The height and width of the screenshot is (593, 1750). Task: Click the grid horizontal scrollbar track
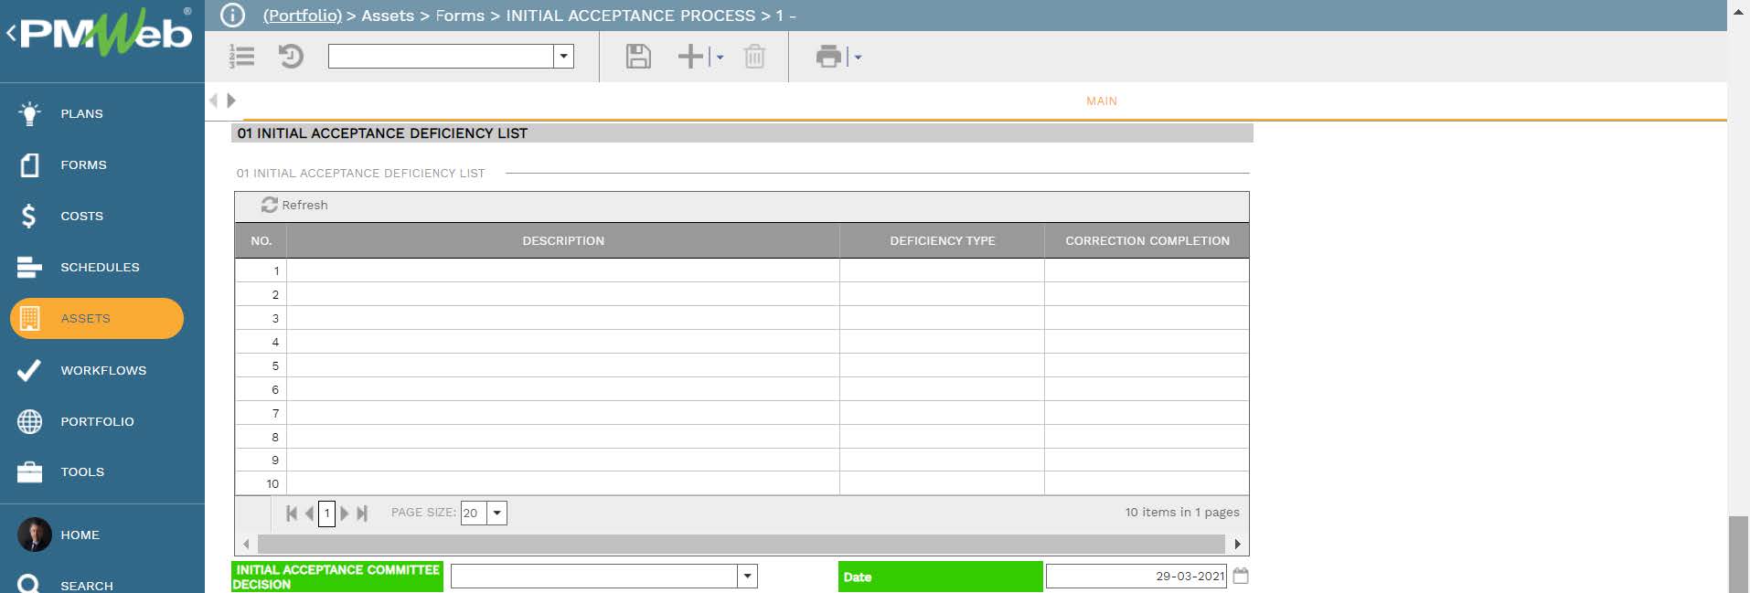(x=742, y=544)
